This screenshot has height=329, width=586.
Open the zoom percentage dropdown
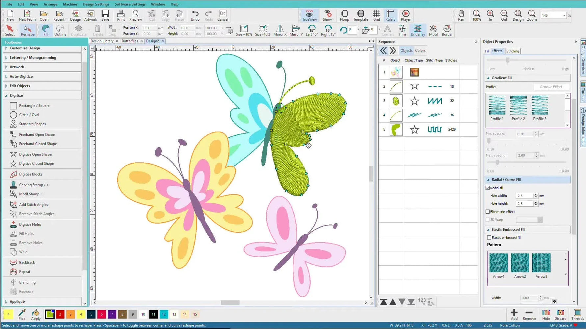pyautogui.click(x=564, y=15)
